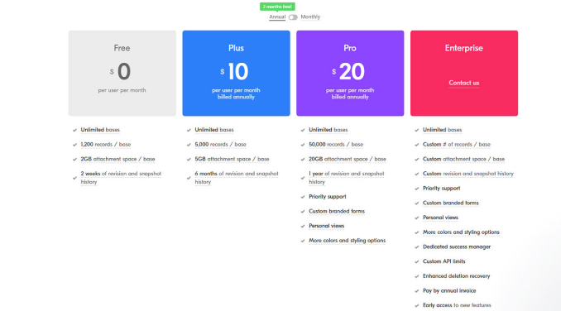Click Pay by annual invoice feature
Image resolution: width=561 pixels, height=311 pixels.
pyautogui.click(x=449, y=291)
